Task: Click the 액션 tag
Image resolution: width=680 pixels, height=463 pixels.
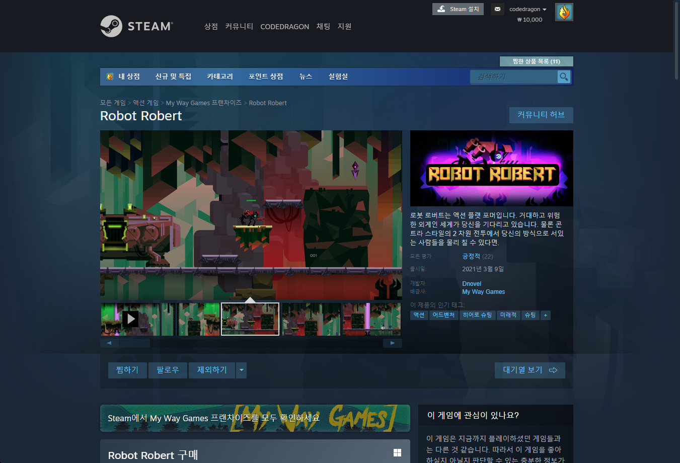Action: tap(419, 315)
